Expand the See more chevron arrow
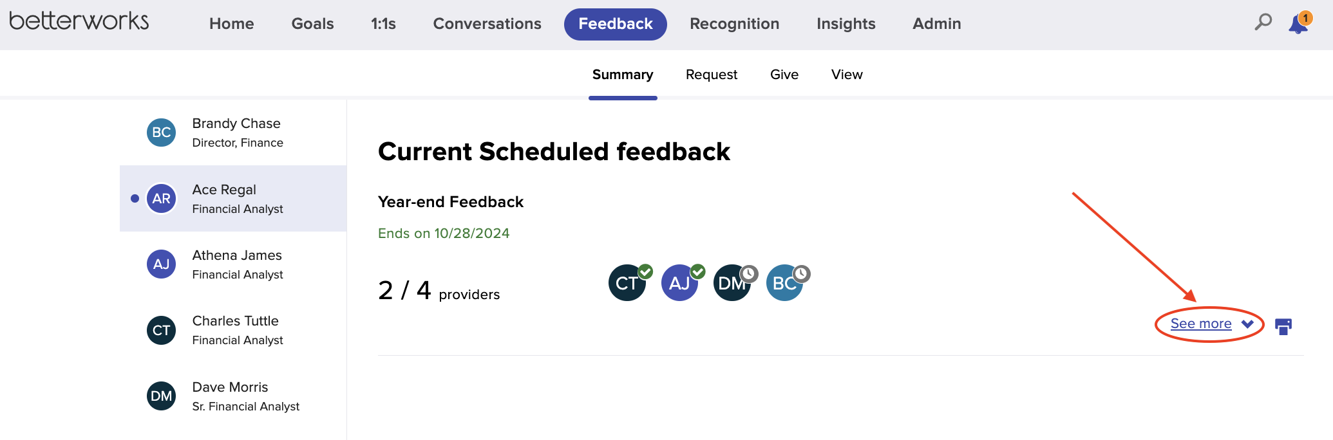 click(x=1247, y=324)
